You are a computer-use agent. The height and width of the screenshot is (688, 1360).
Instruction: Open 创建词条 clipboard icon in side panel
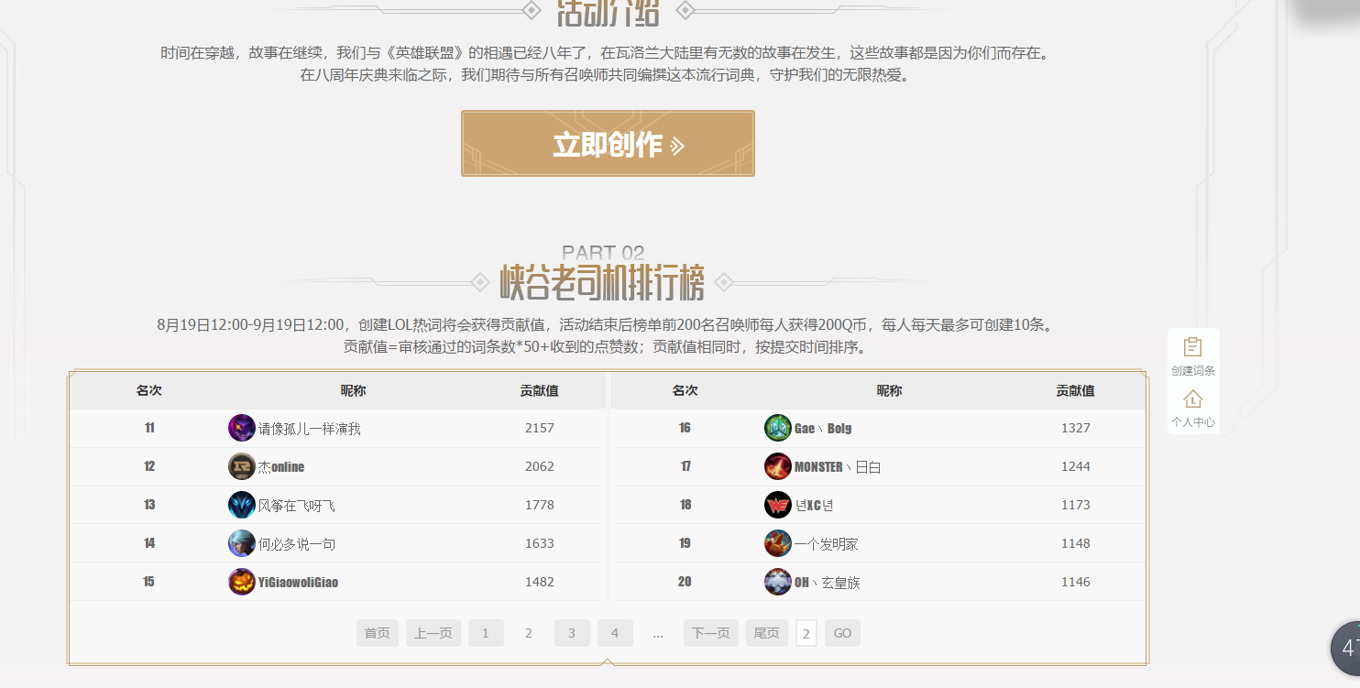(1192, 347)
